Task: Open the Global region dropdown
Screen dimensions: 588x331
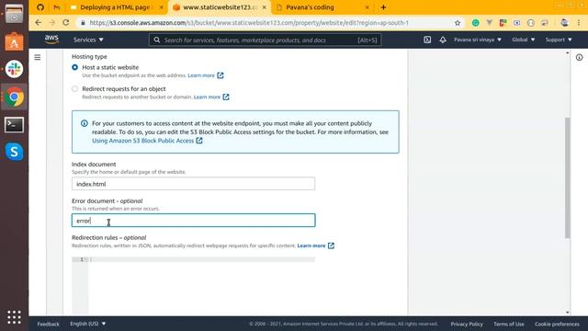Action: [524, 40]
